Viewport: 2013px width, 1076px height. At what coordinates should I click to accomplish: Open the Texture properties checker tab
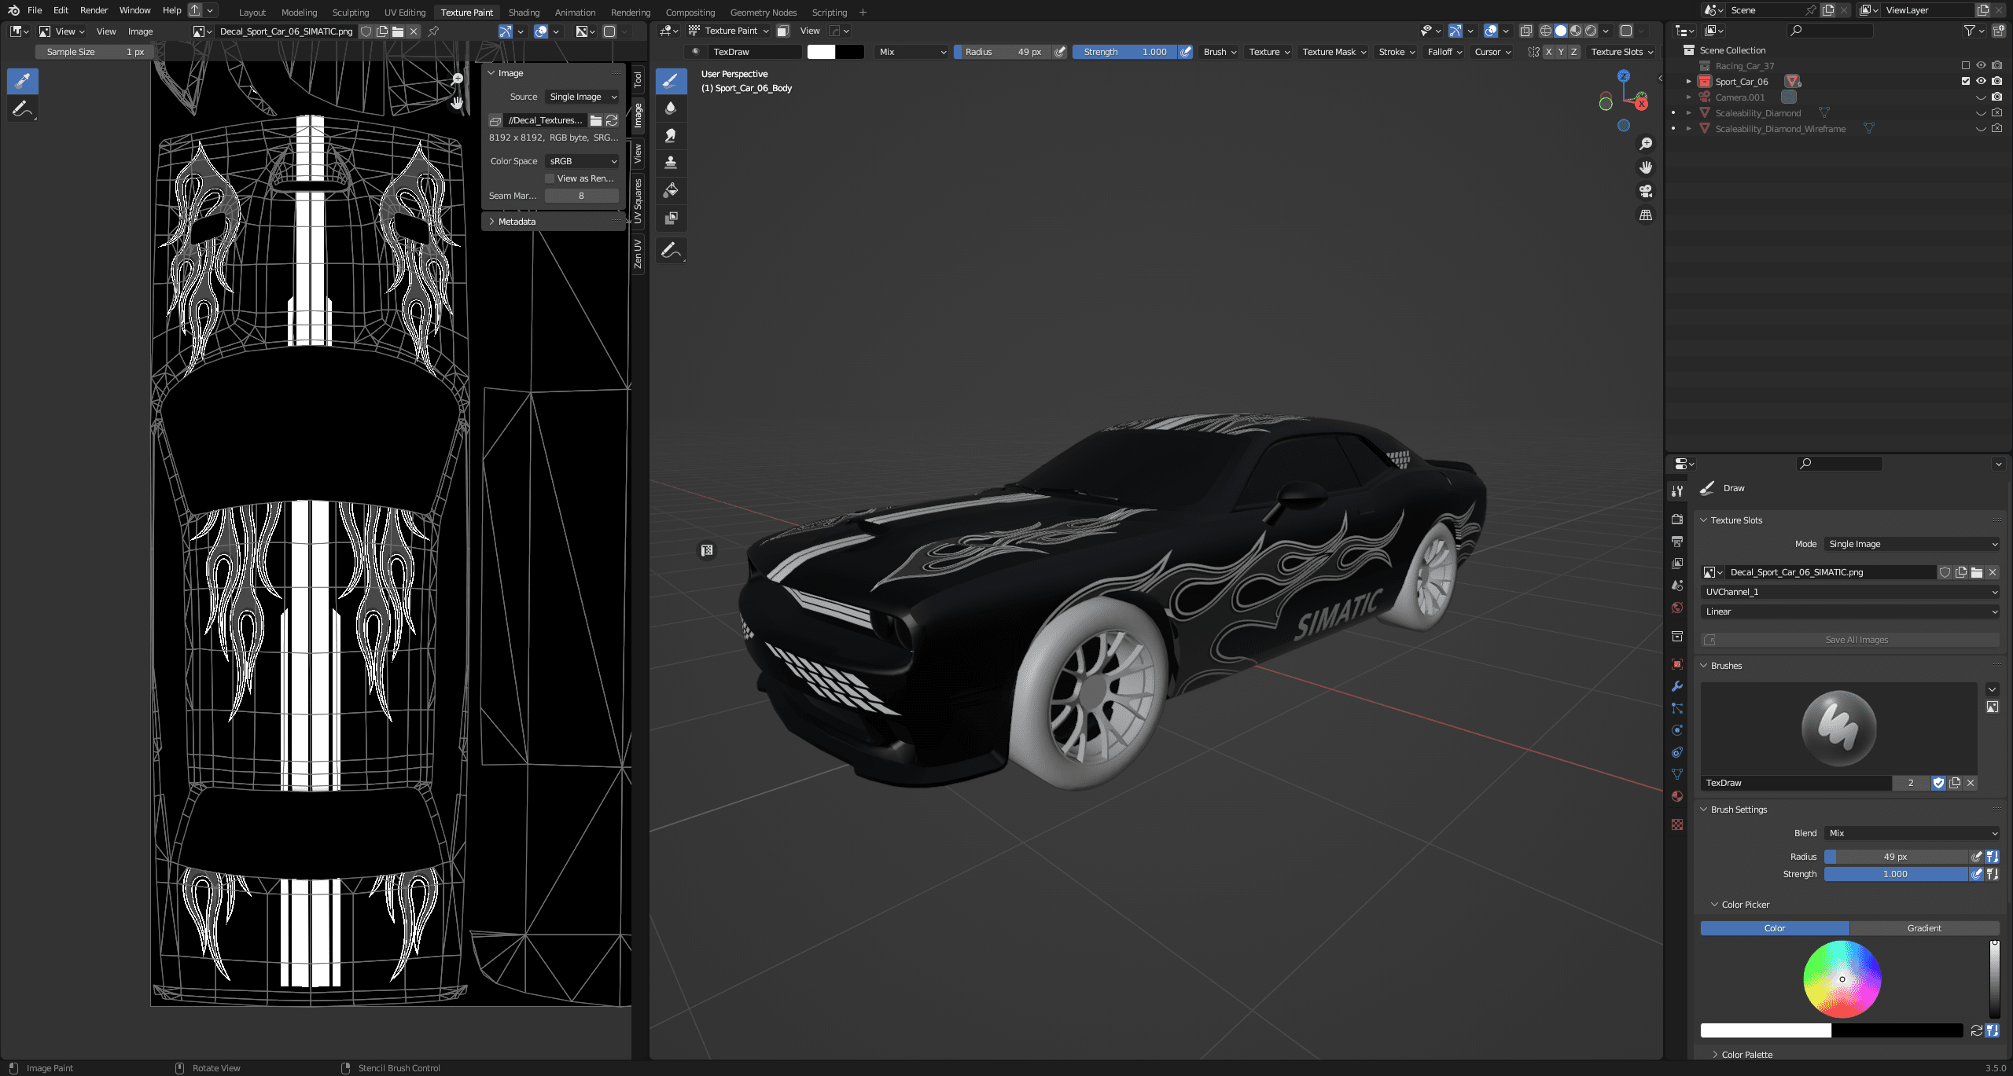[x=1677, y=824]
